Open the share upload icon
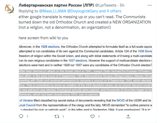 [x=128, y=116]
